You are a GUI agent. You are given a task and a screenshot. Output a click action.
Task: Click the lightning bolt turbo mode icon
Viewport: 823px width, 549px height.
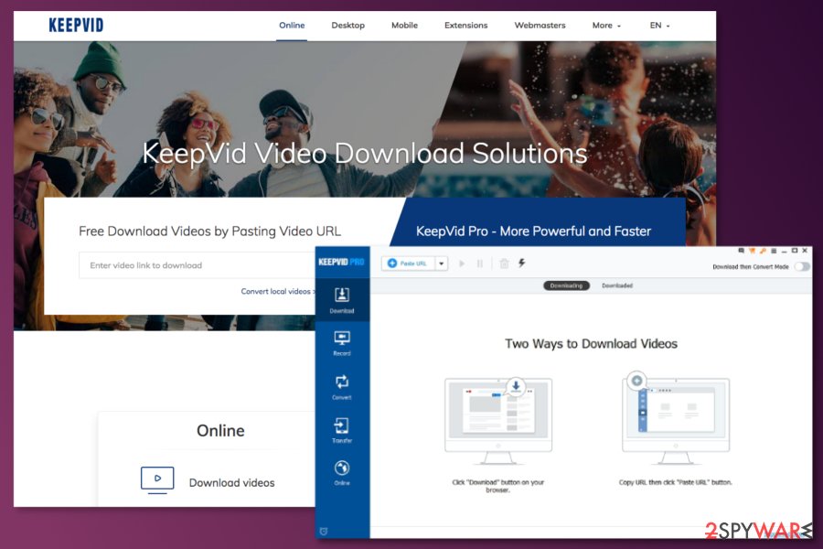pyautogui.click(x=522, y=263)
